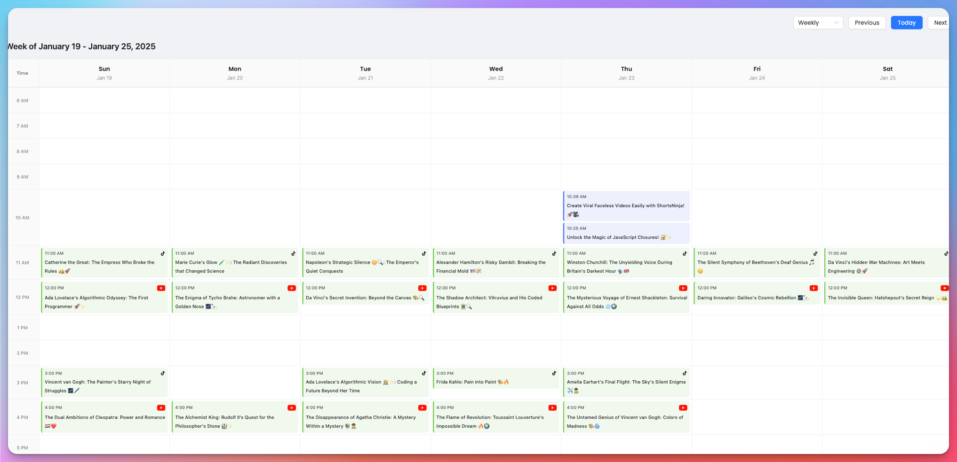Click YouTube icon on Dual Ambitions of Cleopatra
This screenshot has width=957, height=462.
point(161,408)
